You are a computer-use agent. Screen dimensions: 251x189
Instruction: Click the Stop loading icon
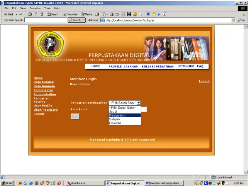click(x=30, y=14)
